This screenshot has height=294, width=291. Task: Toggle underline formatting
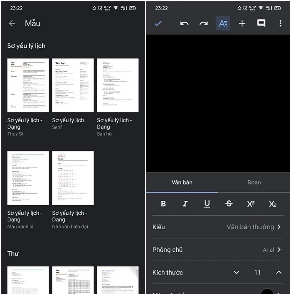click(207, 204)
